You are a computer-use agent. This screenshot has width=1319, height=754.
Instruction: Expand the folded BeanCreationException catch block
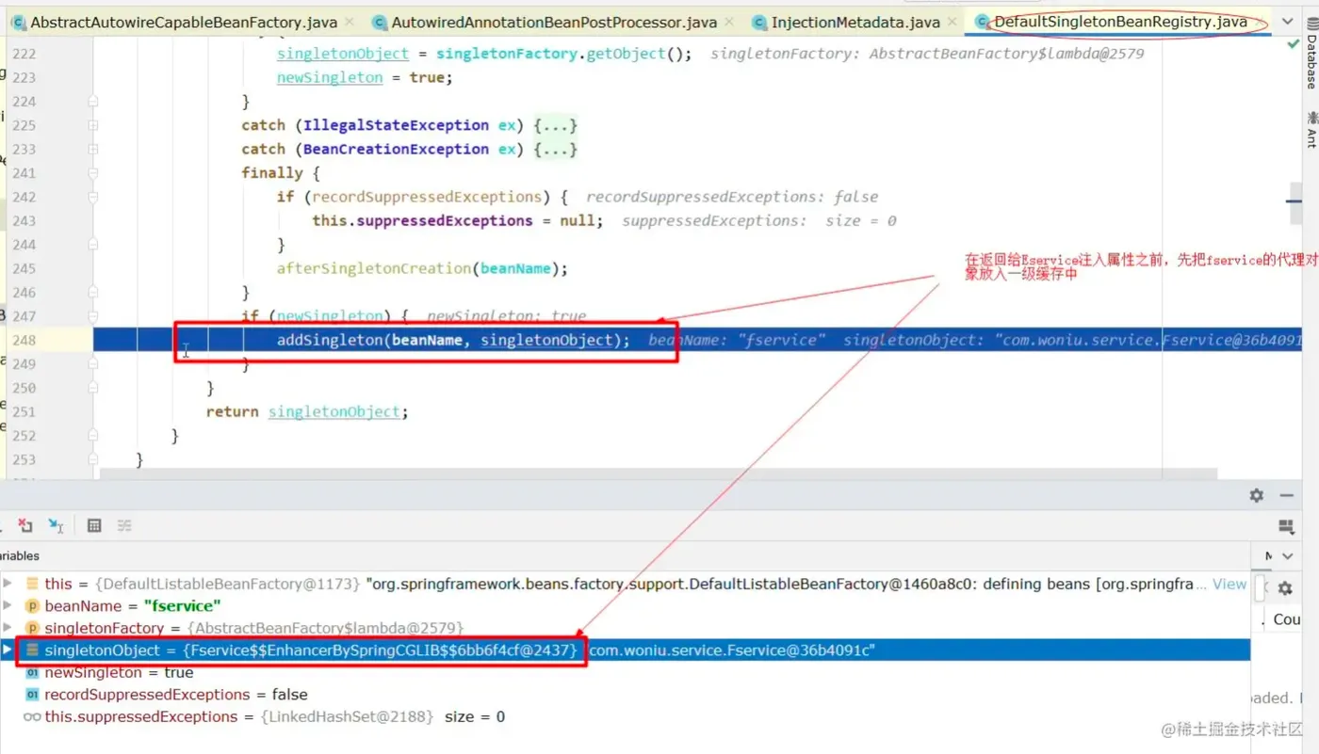point(93,149)
